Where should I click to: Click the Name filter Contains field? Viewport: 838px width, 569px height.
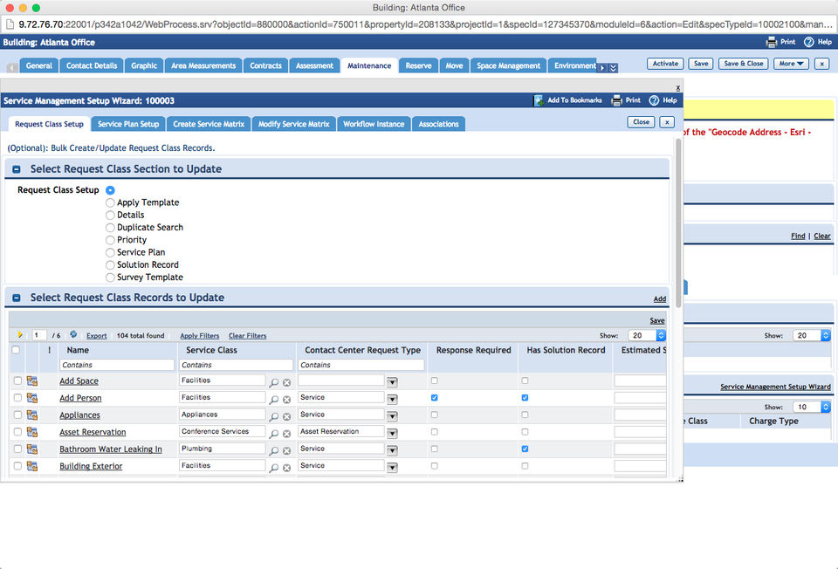[116, 365]
